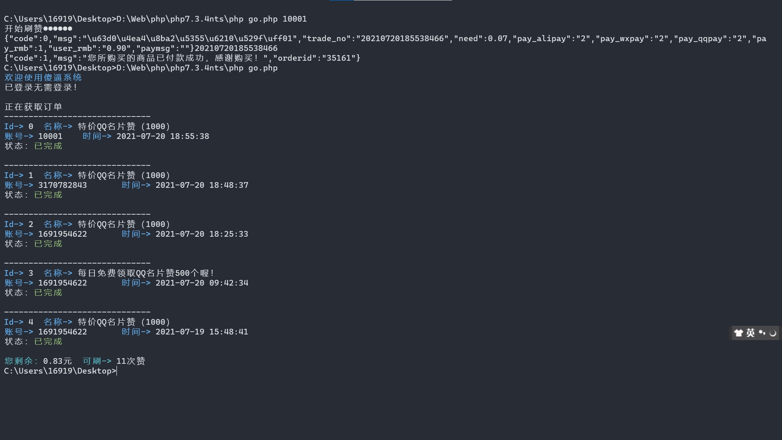The image size is (782, 440).
Task: Click timestamp 2021-07-19 15:48:41
Action: 202,332
